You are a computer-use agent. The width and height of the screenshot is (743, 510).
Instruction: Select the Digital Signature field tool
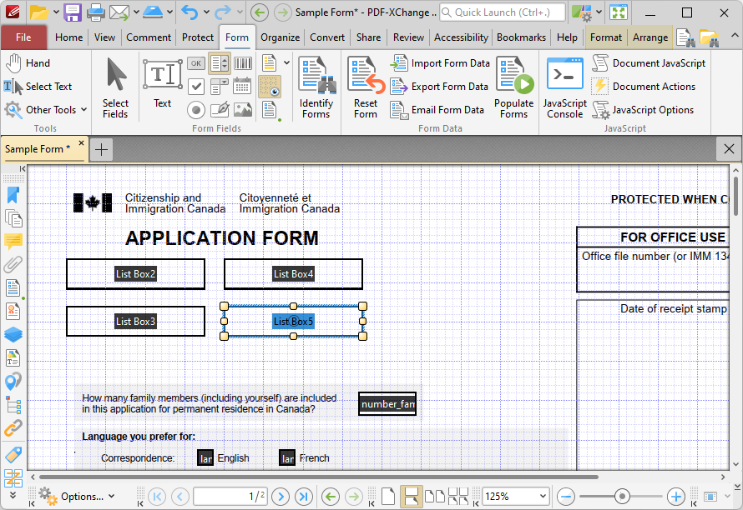click(219, 110)
